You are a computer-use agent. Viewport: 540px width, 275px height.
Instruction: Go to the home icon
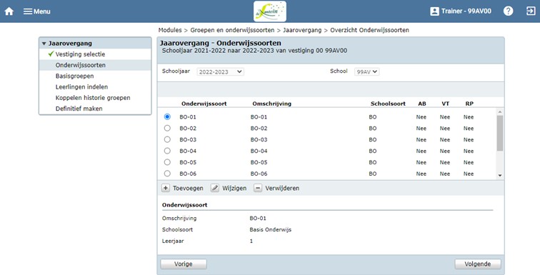click(9, 11)
